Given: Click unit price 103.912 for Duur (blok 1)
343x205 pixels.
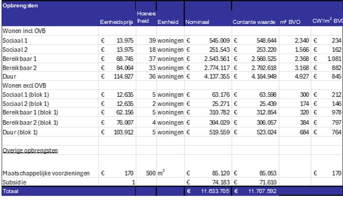Looking at the screenshot, I should pos(124,133).
